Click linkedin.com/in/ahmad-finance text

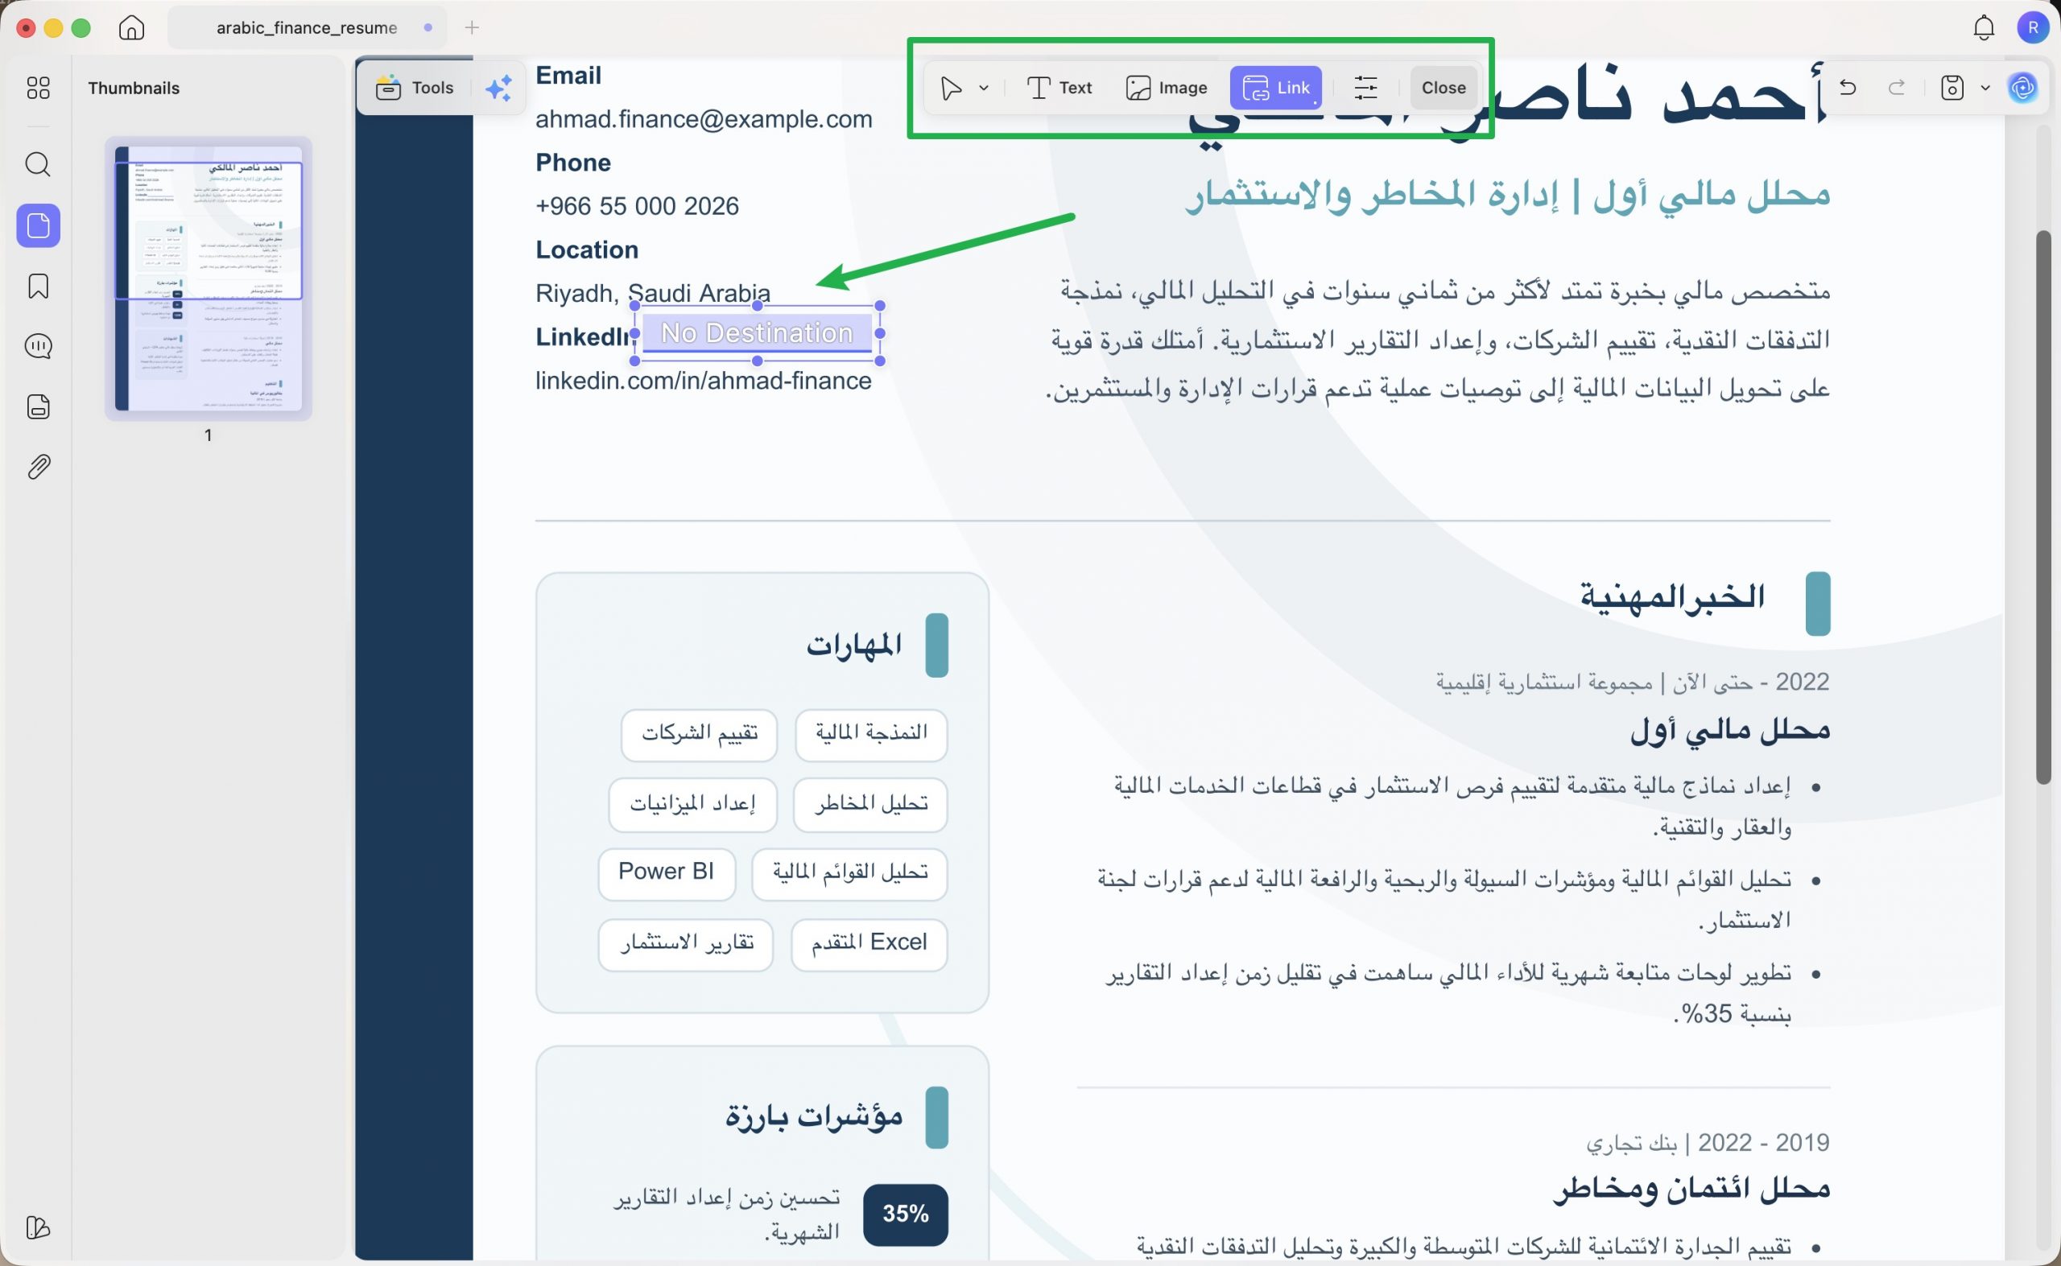[704, 380]
